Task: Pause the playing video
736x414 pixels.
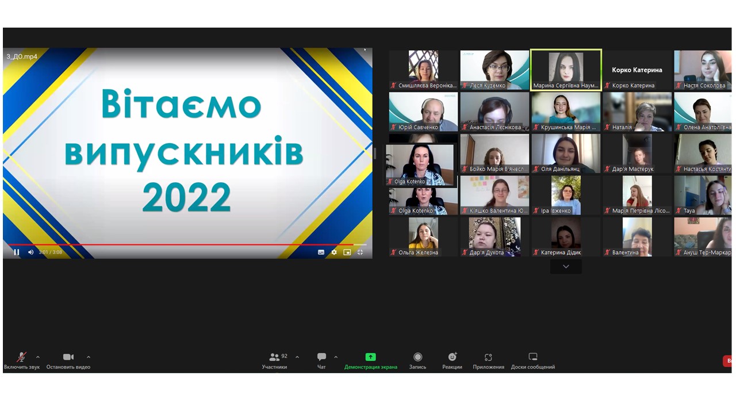Action: click(x=17, y=252)
